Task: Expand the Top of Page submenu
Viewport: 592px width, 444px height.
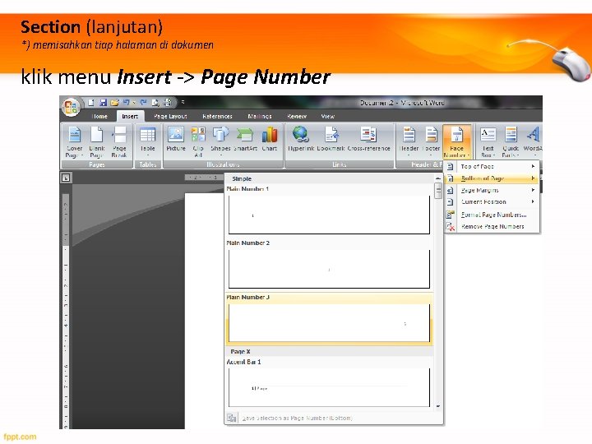Action: coord(492,166)
